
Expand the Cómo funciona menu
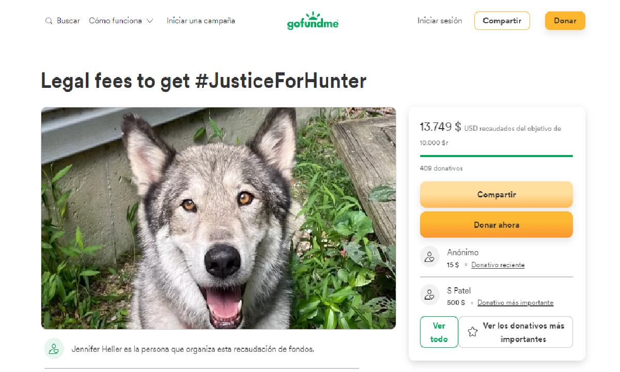click(x=116, y=21)
